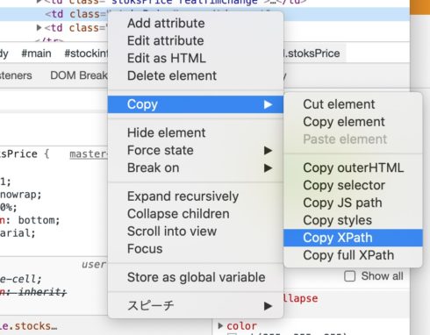Toggle the Show all checkbox
The width and height of the screenshot is (430, 335).
(349, 276)
